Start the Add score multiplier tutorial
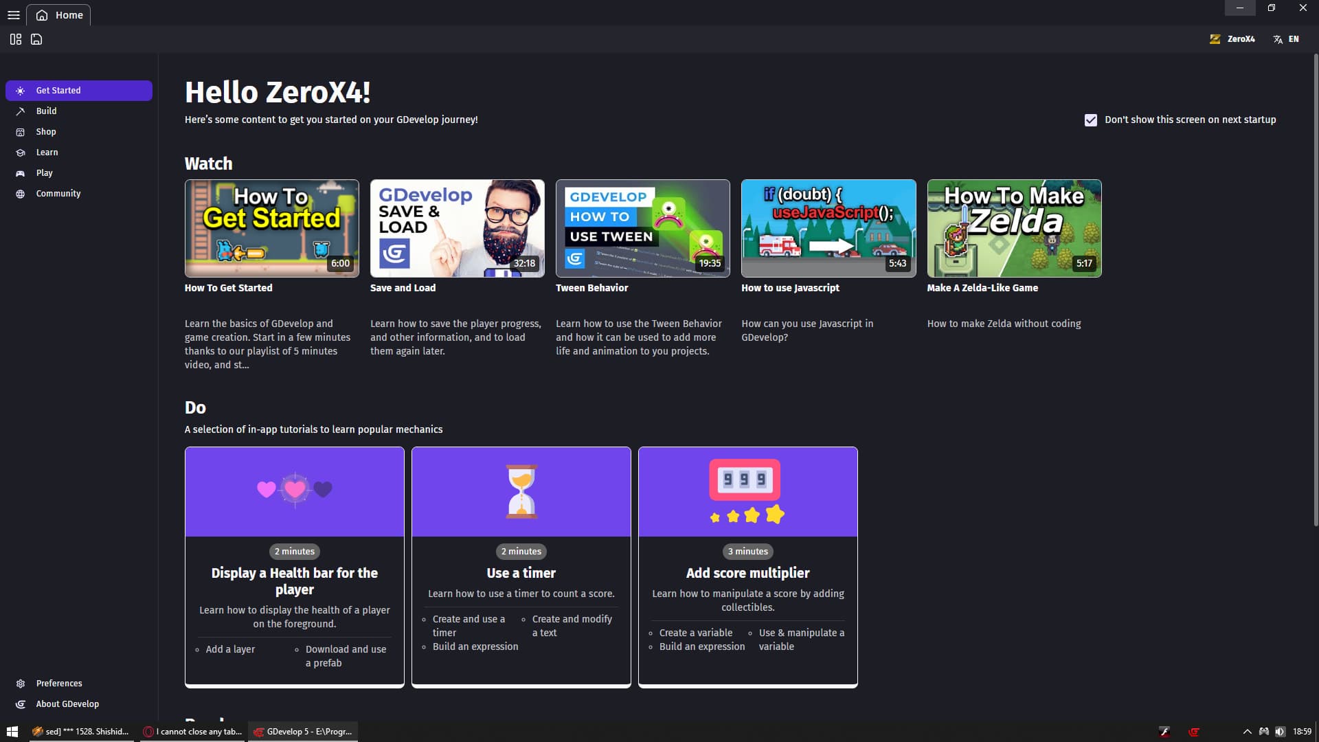This screenshot has width=1319, height=742. pos(748,567)
